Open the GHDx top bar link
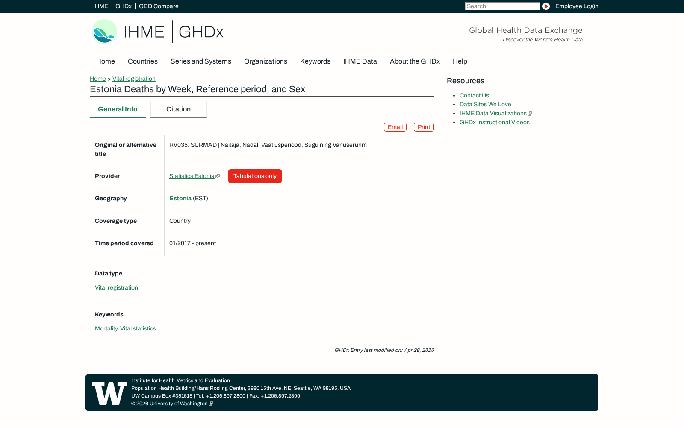The width and height of the screenshot is (684, 427). click(124, 6)
